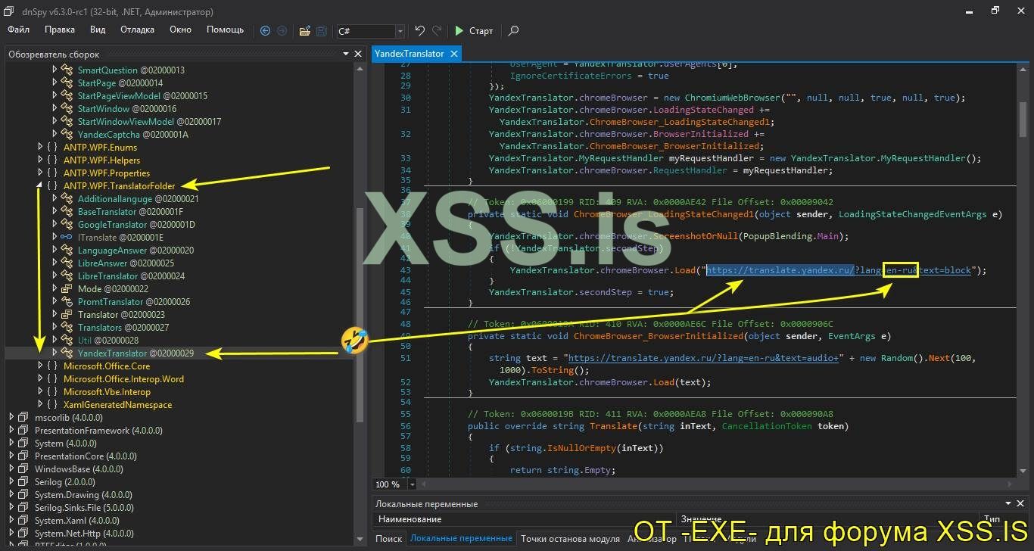Open the Локальные переменные panel options arrow
This screenshot has width=1034, height=551.
point(1009,503)
